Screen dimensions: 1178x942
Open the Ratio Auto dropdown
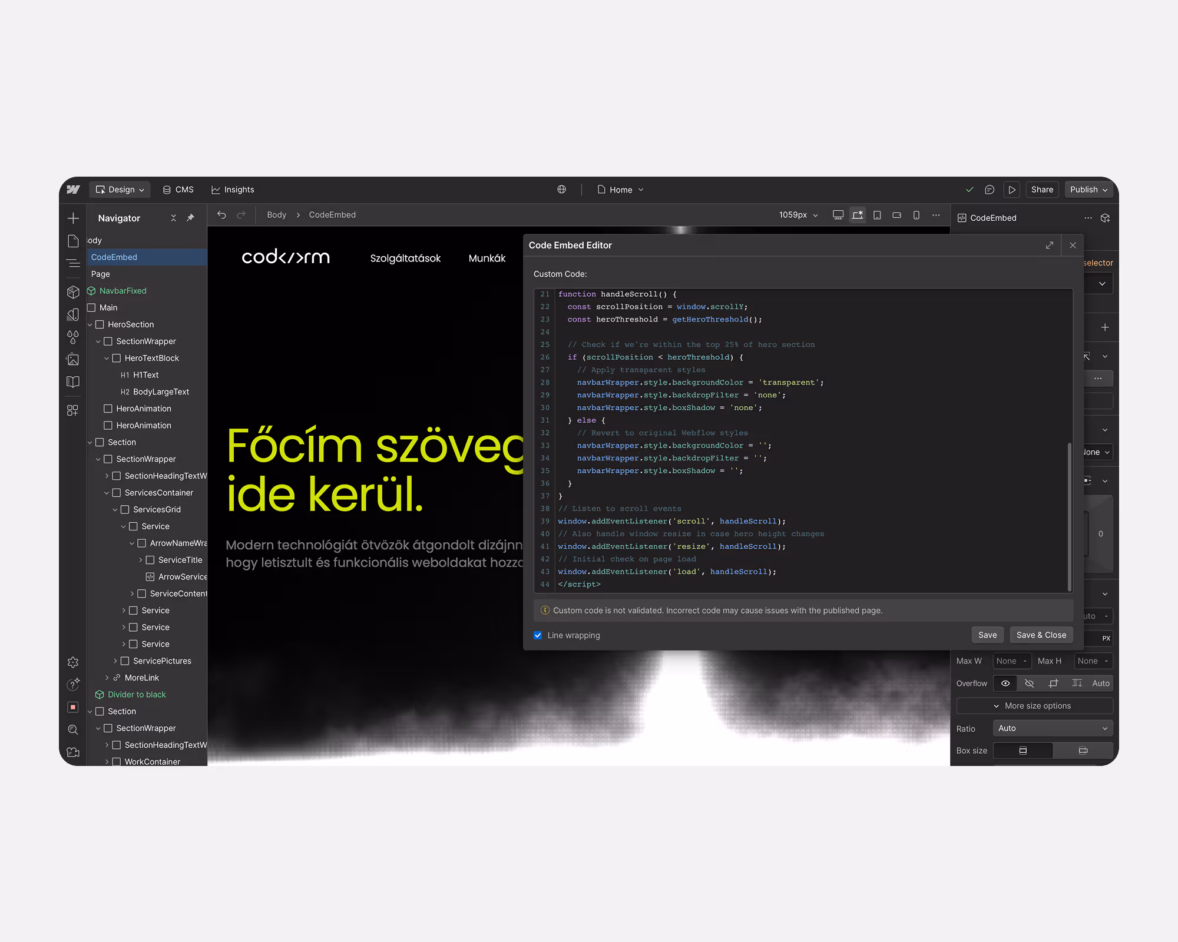tap(1053, 728)
